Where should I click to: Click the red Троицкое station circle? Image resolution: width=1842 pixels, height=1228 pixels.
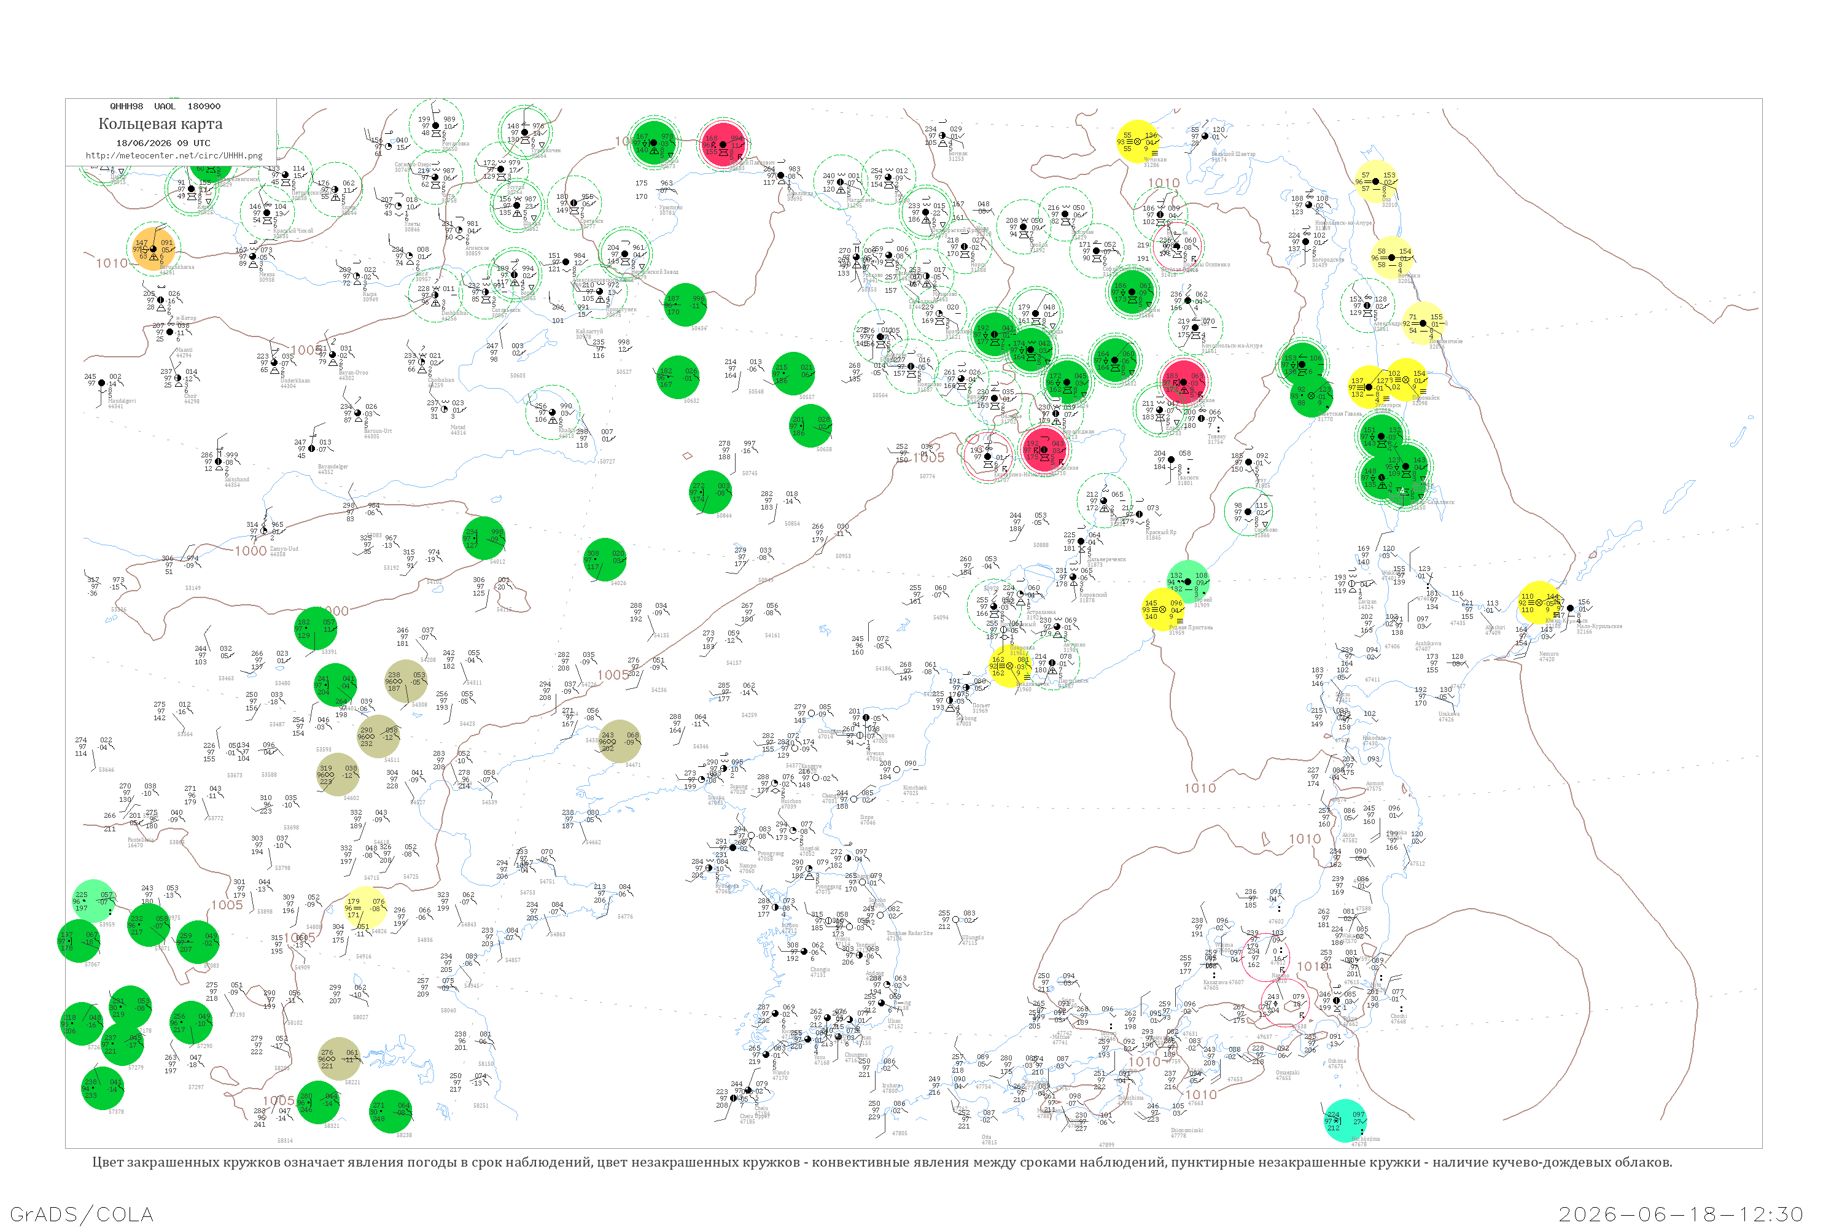[1183, 382]
